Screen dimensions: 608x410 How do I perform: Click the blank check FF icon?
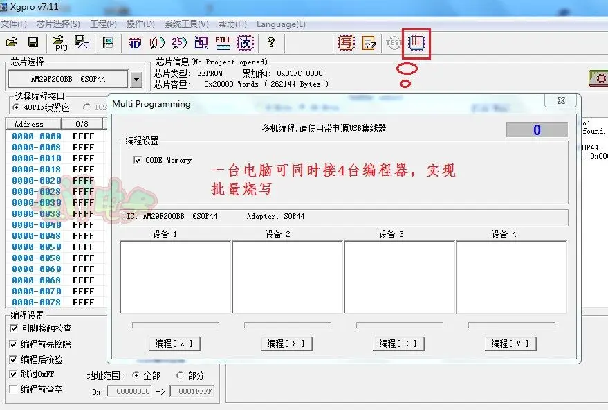point(157,43)
